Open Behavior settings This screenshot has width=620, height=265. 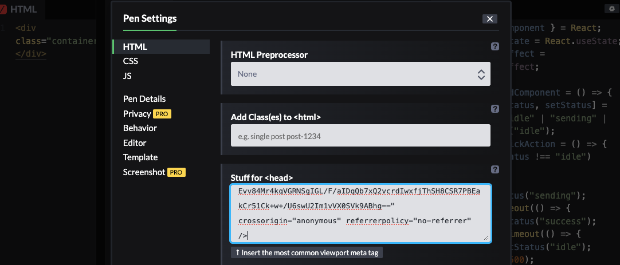tap(140, 128)
